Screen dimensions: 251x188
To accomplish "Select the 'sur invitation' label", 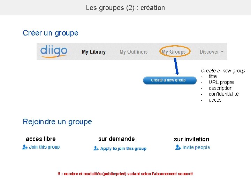I will click(x=191, y=139).
